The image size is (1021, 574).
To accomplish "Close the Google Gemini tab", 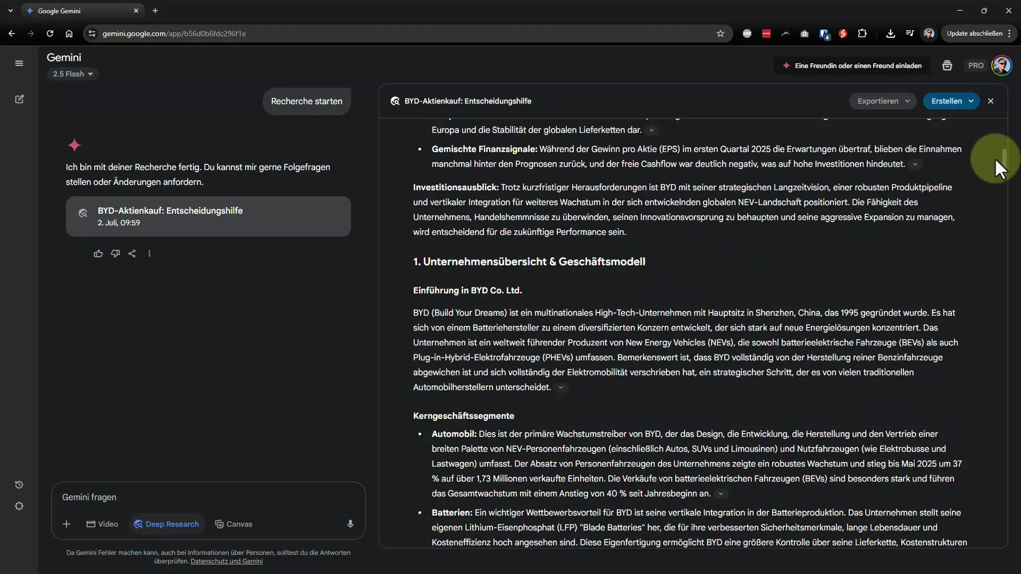I will [x=136, y=11].
